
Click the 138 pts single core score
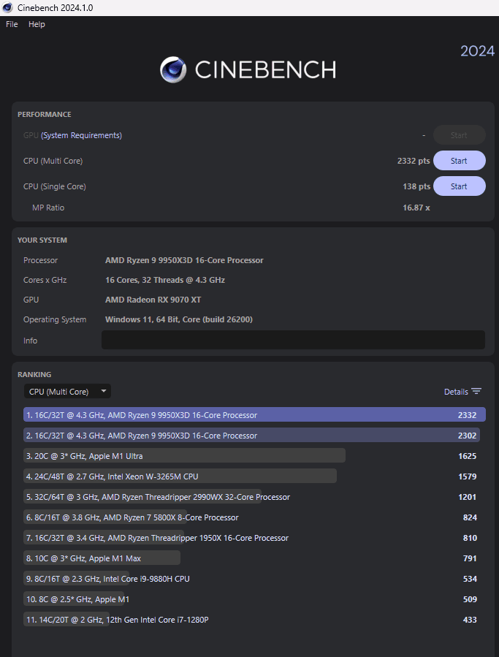pos(416,186)
